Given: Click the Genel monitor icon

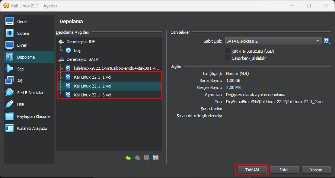Looking at the screenshot, I should coord(9,21).
